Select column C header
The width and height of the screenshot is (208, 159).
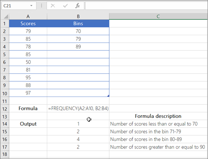tap(158, 16)
